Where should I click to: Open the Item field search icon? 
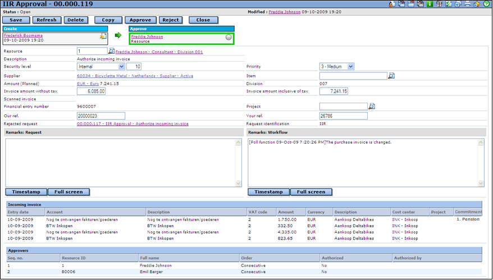(x=391, y=76)
